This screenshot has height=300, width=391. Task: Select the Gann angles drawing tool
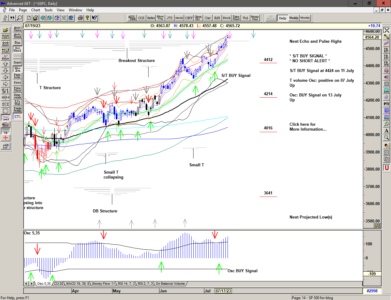(5, 125)
